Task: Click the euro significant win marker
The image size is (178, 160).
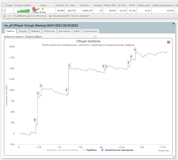Action: [35, 120]
